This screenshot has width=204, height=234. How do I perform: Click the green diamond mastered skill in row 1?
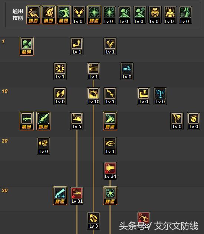[x=27, y=46]
